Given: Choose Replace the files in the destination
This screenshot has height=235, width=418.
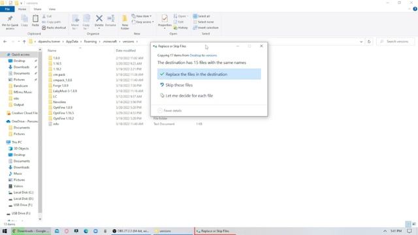Looking at the screenshot, I should [209, 74].
